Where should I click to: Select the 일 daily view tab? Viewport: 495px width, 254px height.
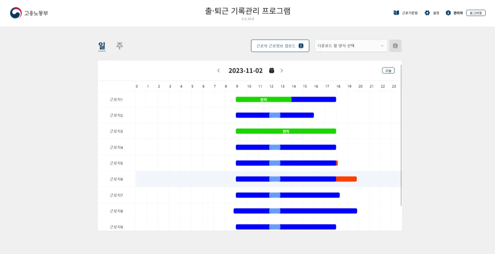coord(102,46)
